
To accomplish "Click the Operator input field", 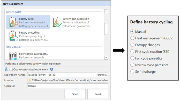I will tap(68, 86).
